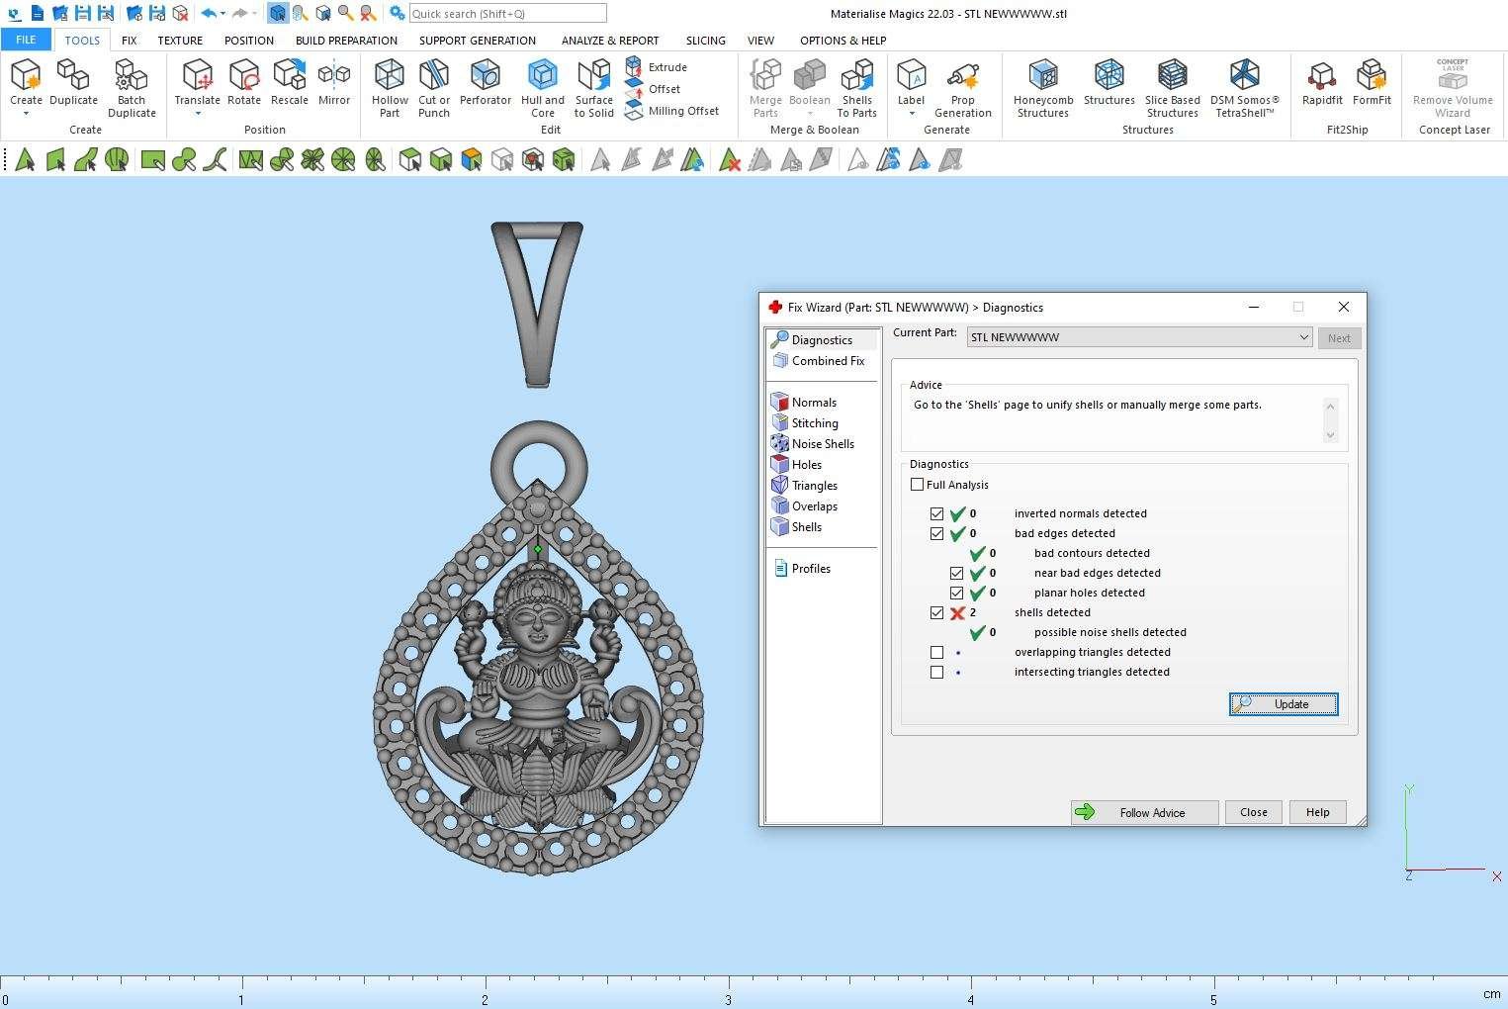Open the Current Part dropdown
This screenshot has height=1009, width=1508.
(x=1139, y=337)
